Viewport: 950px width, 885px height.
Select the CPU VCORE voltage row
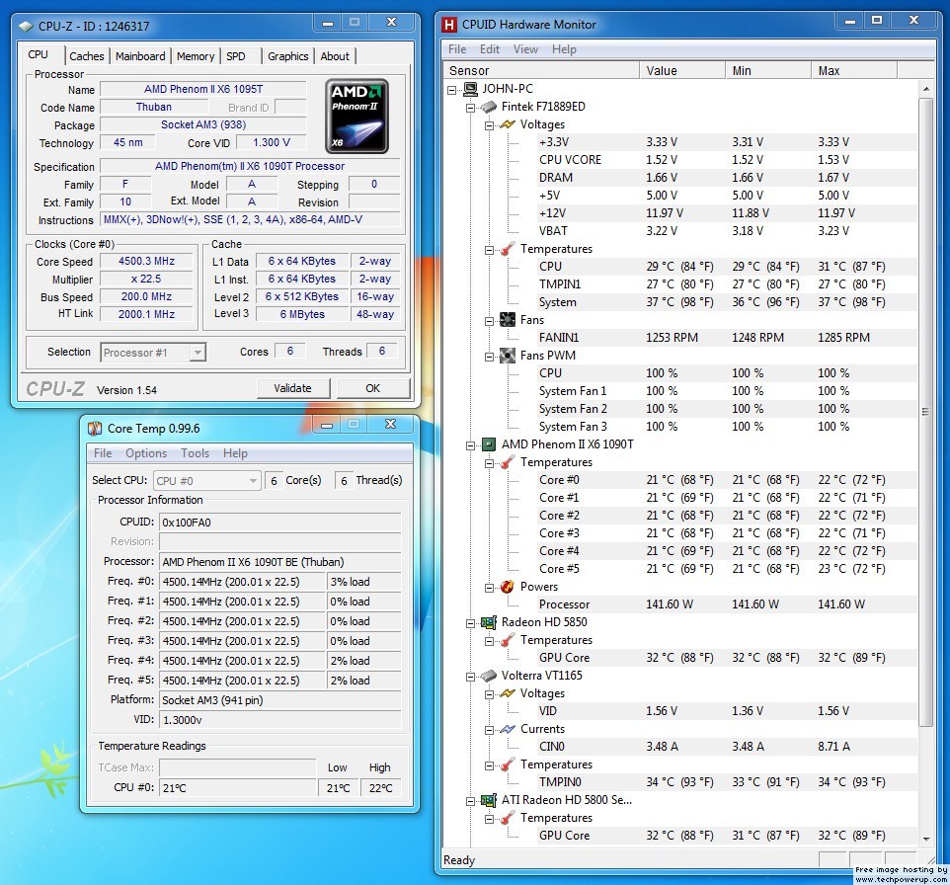click(726, 160)
